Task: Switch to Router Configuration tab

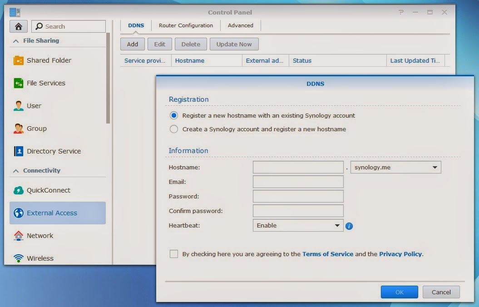Action: point(186,25)
